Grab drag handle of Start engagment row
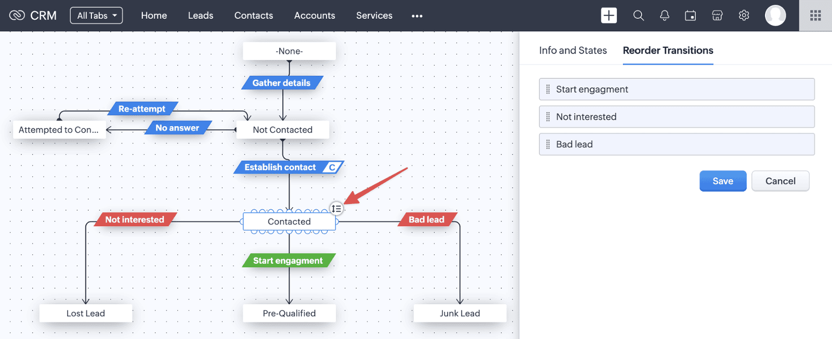832x339 pixels. pos(548,89)
